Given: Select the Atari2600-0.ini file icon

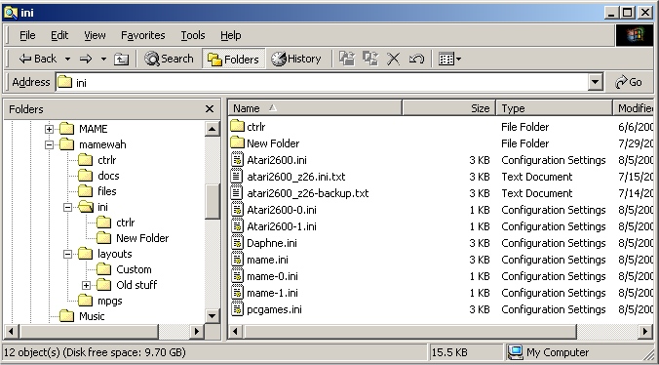Looking at the screenshot, I should tap(238, 210).
